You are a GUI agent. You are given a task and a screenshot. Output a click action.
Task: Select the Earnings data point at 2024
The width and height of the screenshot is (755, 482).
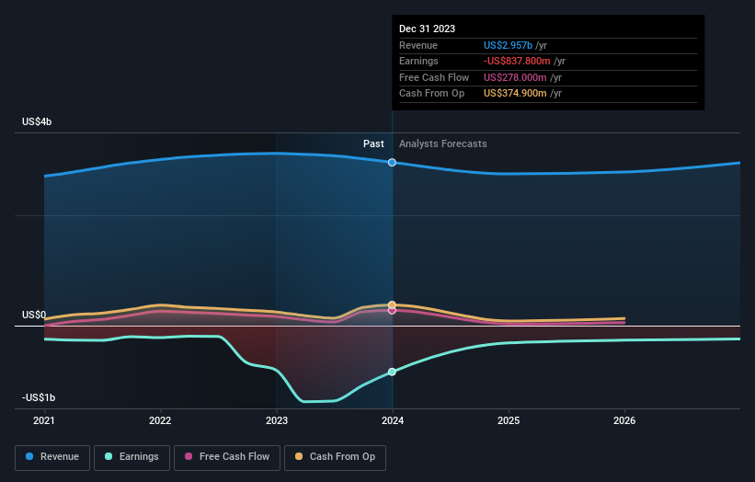pyautogui.click(x=392, y=372)
